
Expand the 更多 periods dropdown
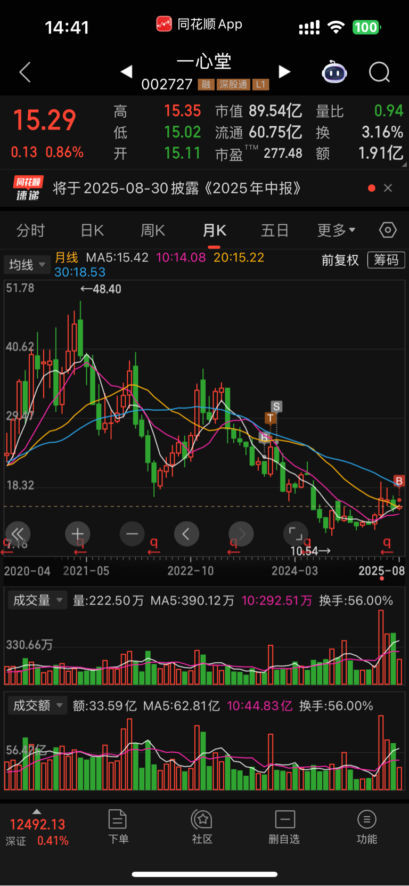337,230
